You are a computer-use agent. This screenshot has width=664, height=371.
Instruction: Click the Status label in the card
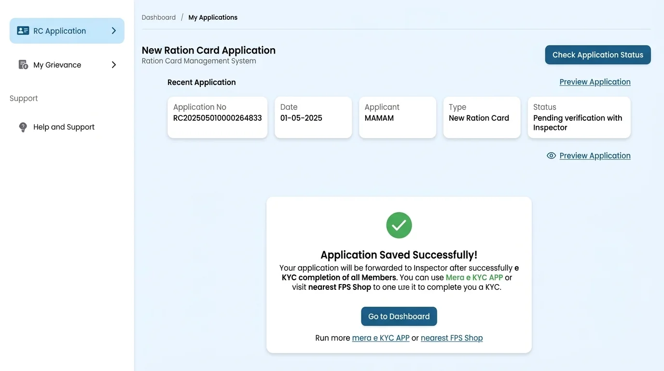click(x=545, y=107)
